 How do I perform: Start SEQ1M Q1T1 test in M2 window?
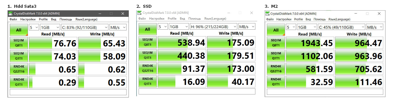(276, 56)
